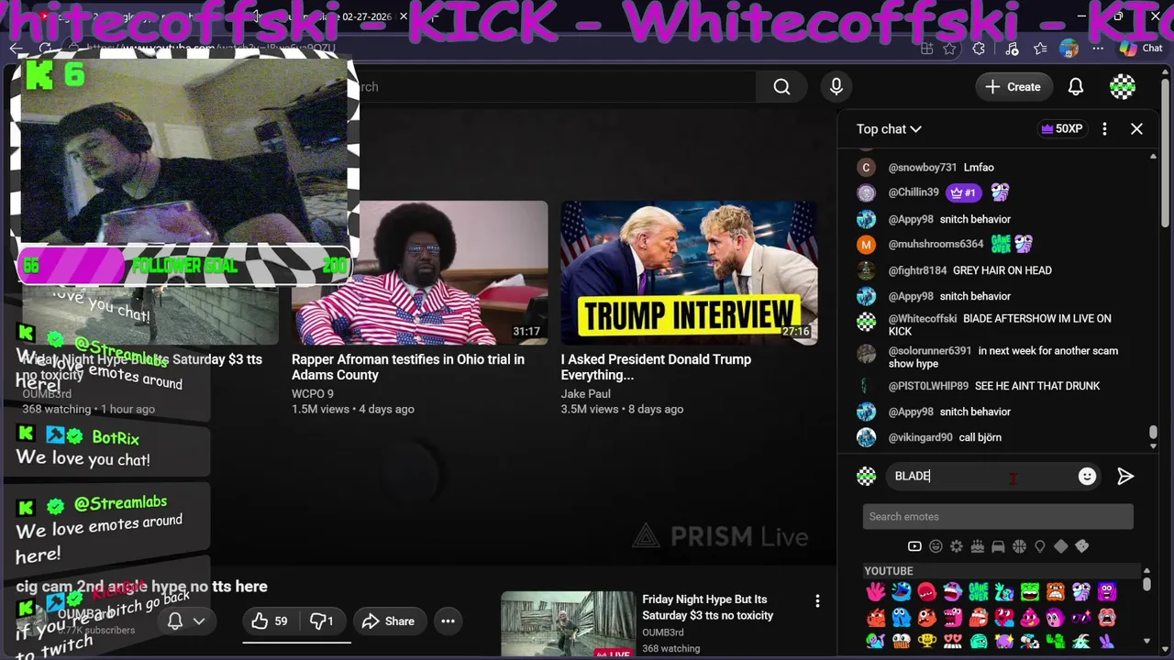The height and width of the screenshot is (660, 1174).
Task: Open Afroman striped suit video thumbnail
Action: 419,273
